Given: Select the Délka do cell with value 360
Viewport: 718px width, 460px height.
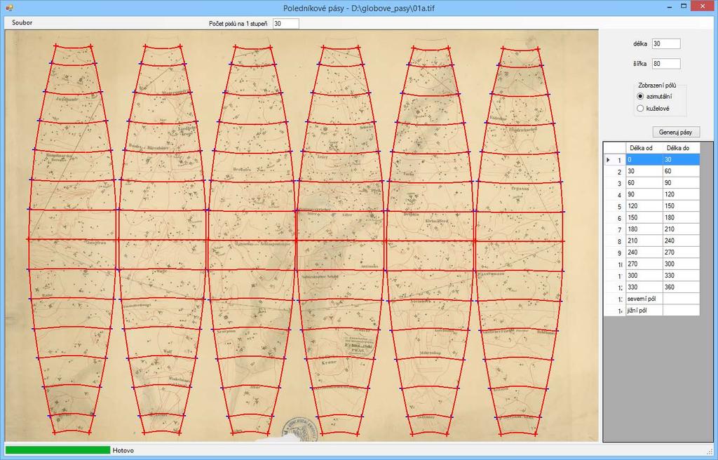Looking at the screenshot, I should coord(681,287).
